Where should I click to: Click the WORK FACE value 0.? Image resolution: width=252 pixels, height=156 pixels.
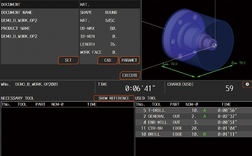click(115, 52)
